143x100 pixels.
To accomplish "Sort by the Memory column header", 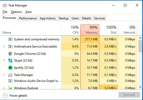I will tap(90, 30).
